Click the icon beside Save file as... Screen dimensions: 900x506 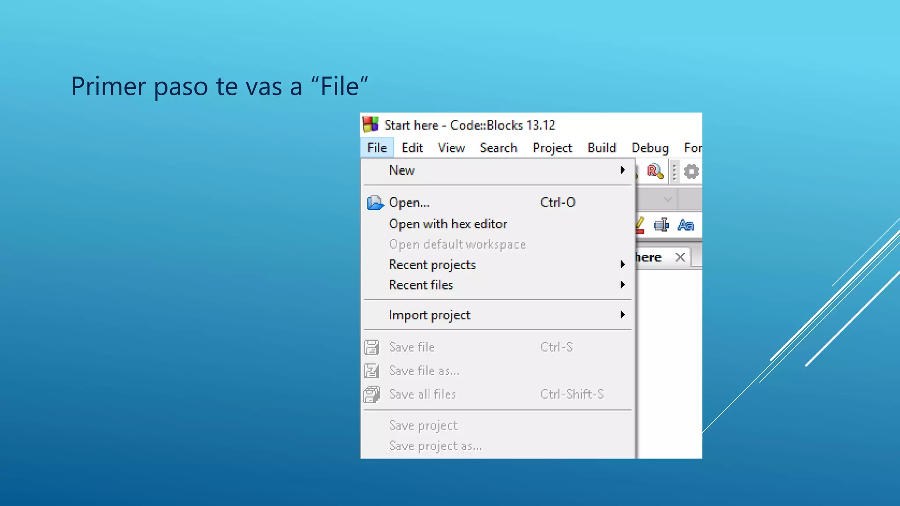coord(371,371)
